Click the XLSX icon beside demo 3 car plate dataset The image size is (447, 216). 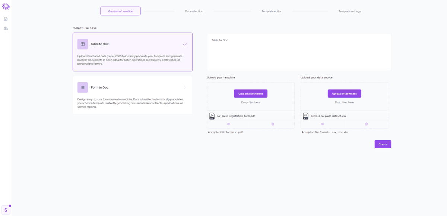(305, 116)
